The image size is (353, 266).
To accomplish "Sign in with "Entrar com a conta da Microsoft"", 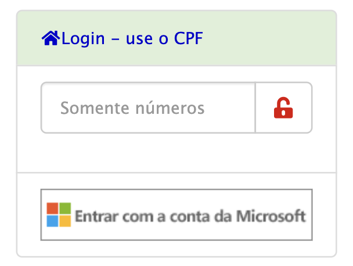I will [176, 215].
